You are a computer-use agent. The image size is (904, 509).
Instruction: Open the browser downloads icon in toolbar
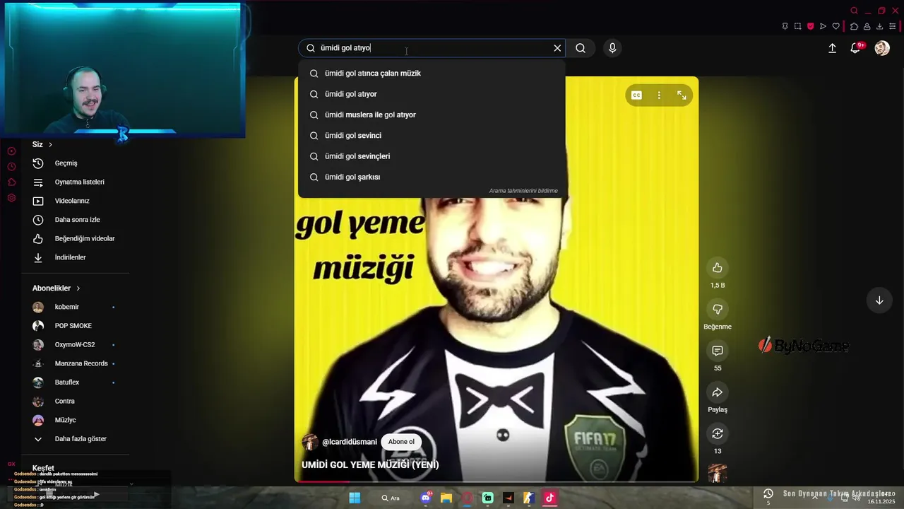point(879,26)
